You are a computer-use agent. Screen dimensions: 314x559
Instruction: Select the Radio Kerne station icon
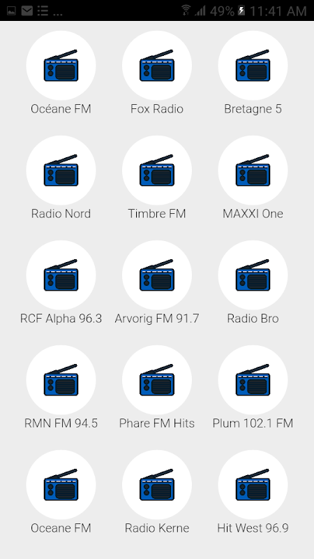[157, 485]
